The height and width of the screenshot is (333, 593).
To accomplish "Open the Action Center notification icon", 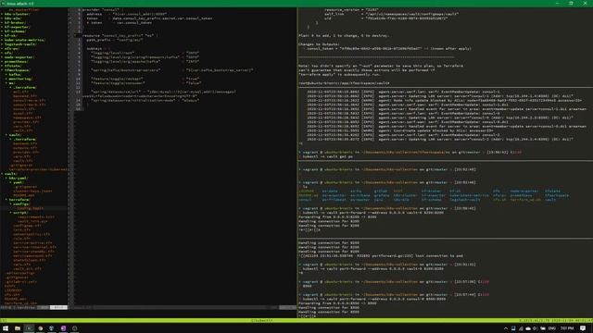I will (583, 328).
